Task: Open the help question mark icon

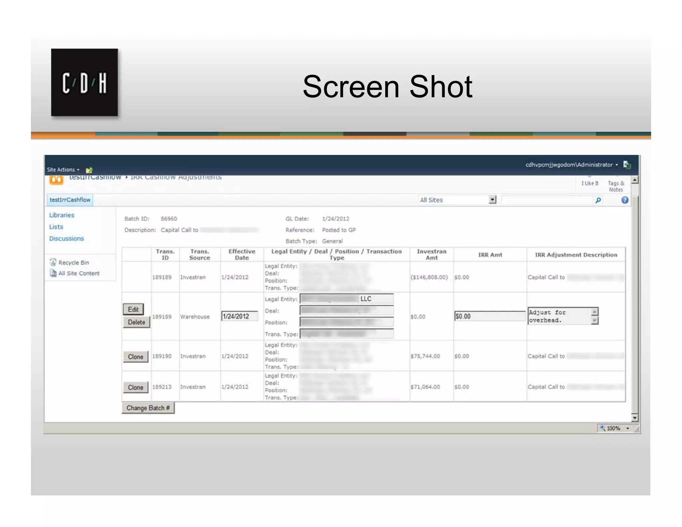Action: (x=625, y=200)
